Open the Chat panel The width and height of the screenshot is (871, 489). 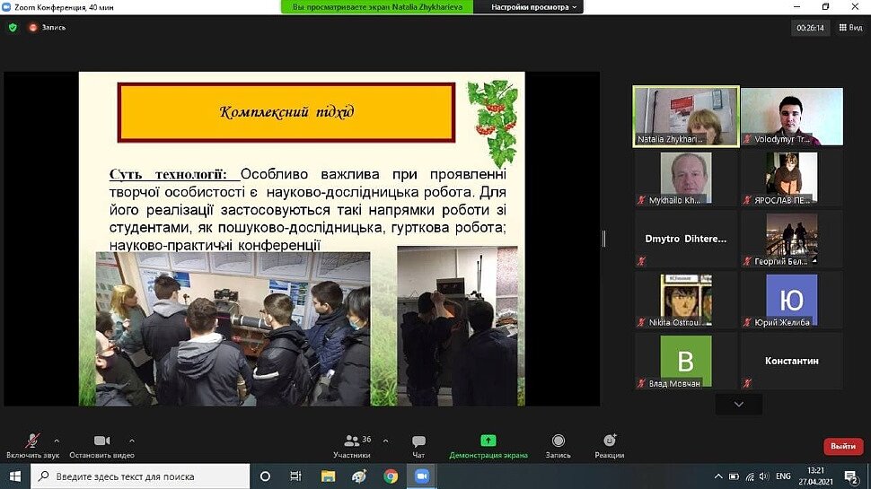418,441
